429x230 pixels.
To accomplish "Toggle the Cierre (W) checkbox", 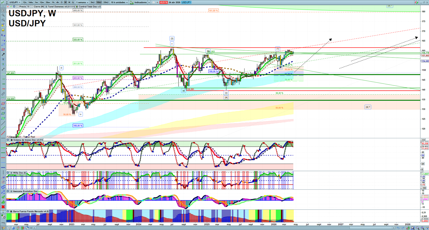I will pyautogui.click(x=32, y=7).
